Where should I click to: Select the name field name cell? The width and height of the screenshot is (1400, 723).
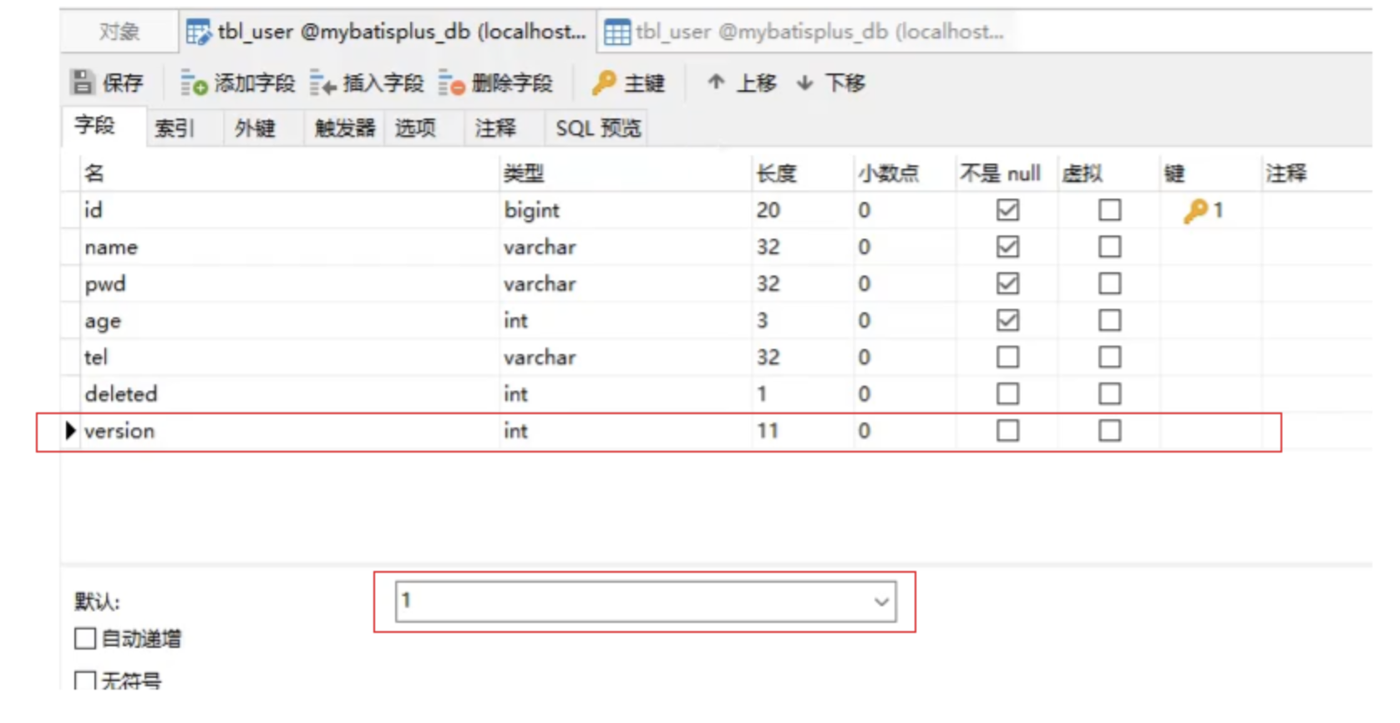point(290,247)
